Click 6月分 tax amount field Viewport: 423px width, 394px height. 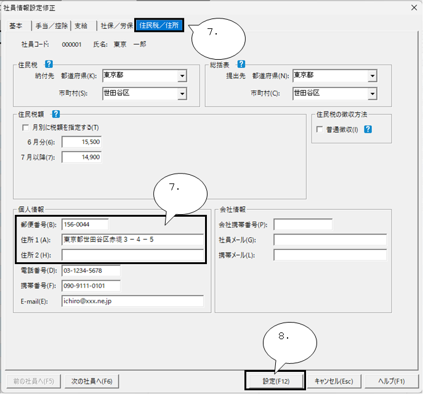pos(81,142)
